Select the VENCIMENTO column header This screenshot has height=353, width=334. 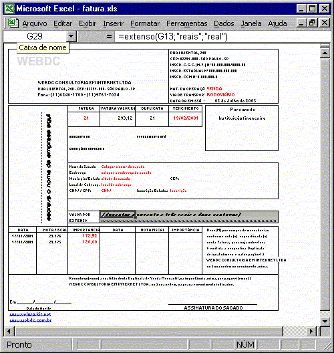[186, 108]
